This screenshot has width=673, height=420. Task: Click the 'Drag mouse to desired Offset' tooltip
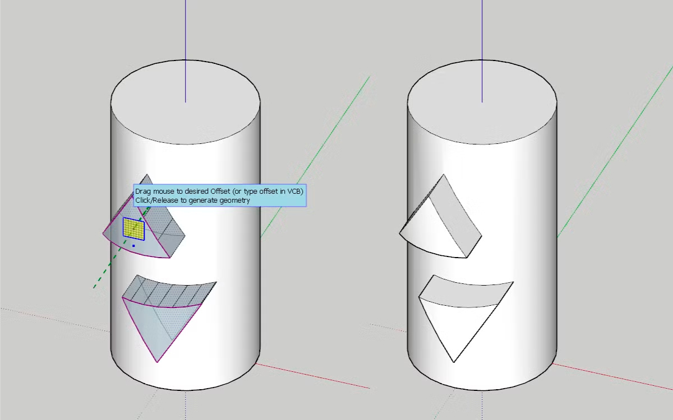[220, 195]
